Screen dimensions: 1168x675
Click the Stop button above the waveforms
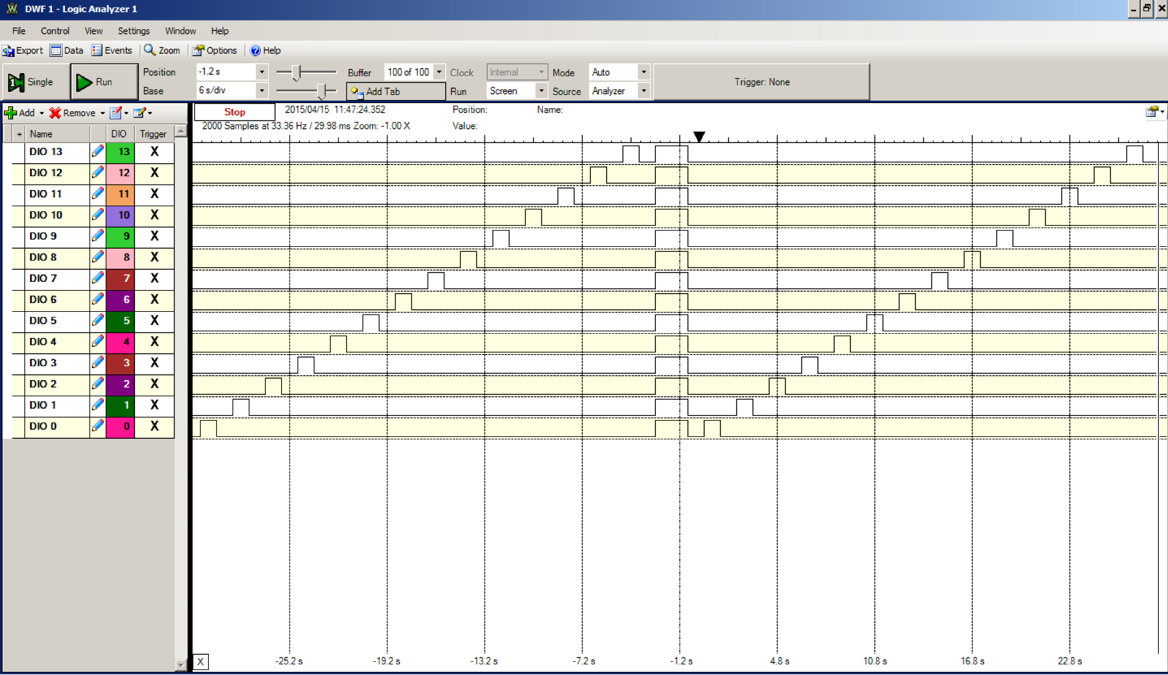(234, 112)
